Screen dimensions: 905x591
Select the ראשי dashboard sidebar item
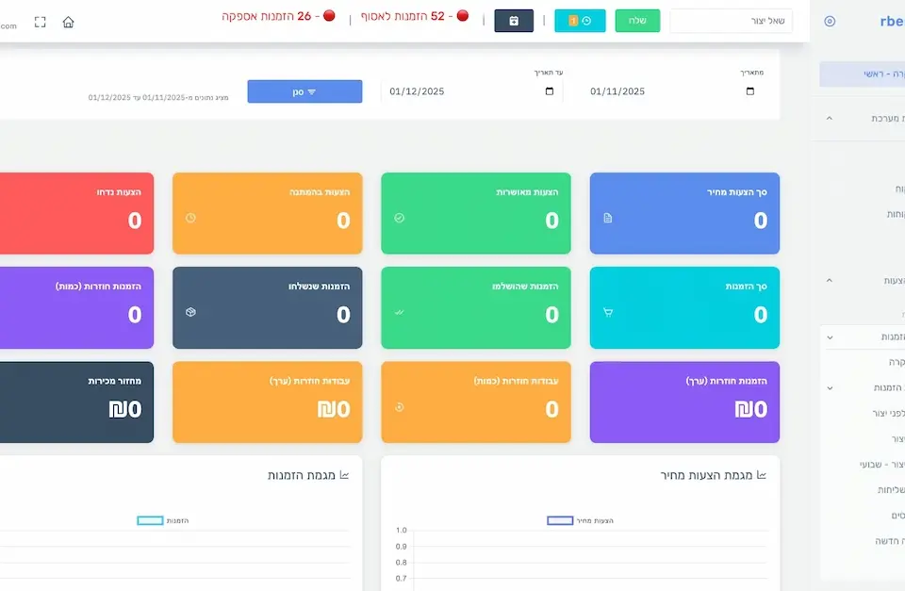coord(862,74)
